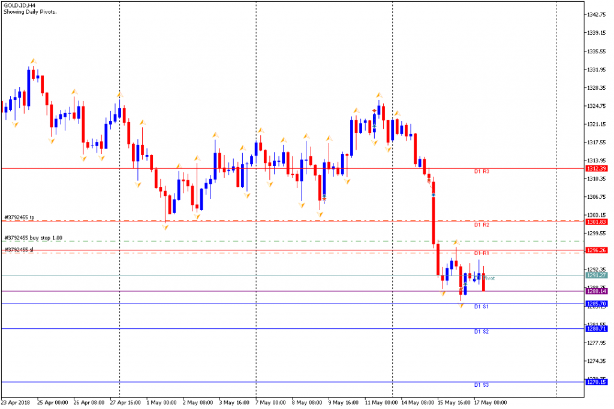Click the #3792455 tp order line label
The height and width of the screenshot is (409, 614).
click(19, 217)
